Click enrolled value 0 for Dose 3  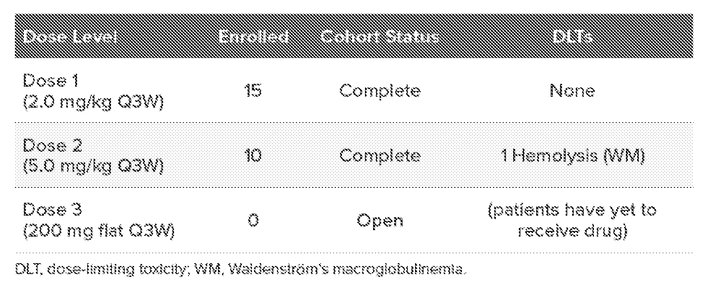pos(253,220)
